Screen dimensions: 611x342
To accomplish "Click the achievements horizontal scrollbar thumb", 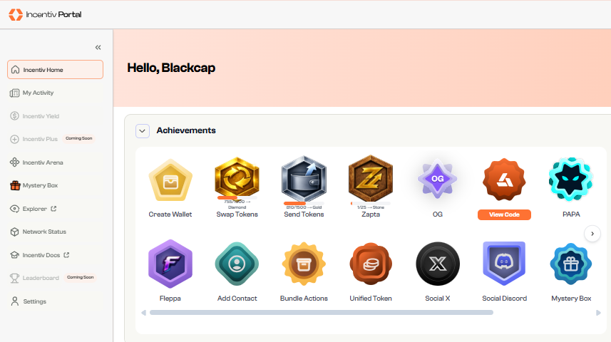I will [322, 312].
